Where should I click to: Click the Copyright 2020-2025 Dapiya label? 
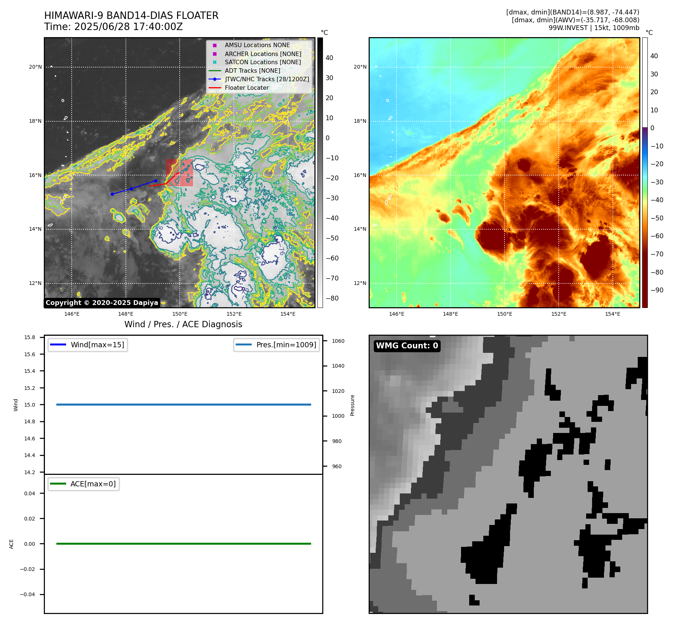coord(102,303)
